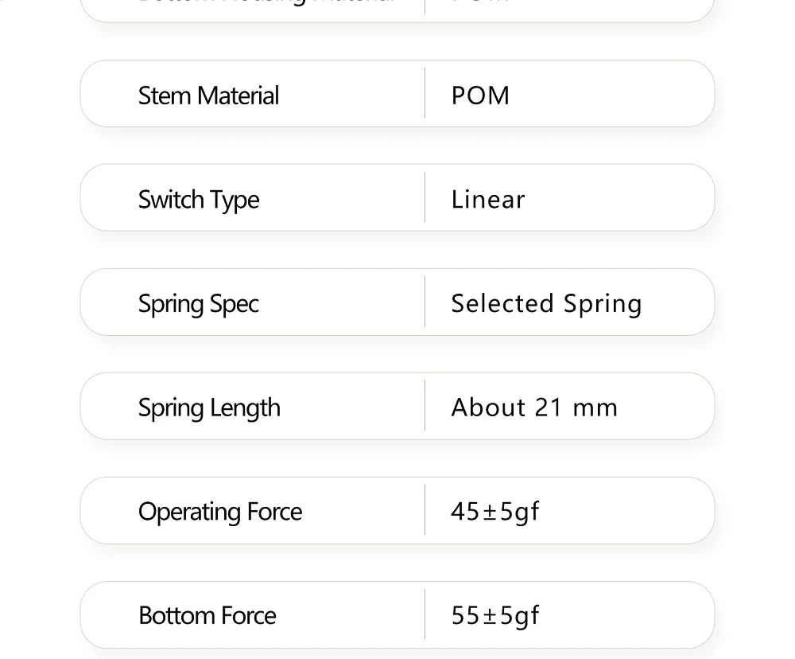Click the partially visible top row label
The width and height of the screenshot is (795, 659).
click(x=266, y=2)
